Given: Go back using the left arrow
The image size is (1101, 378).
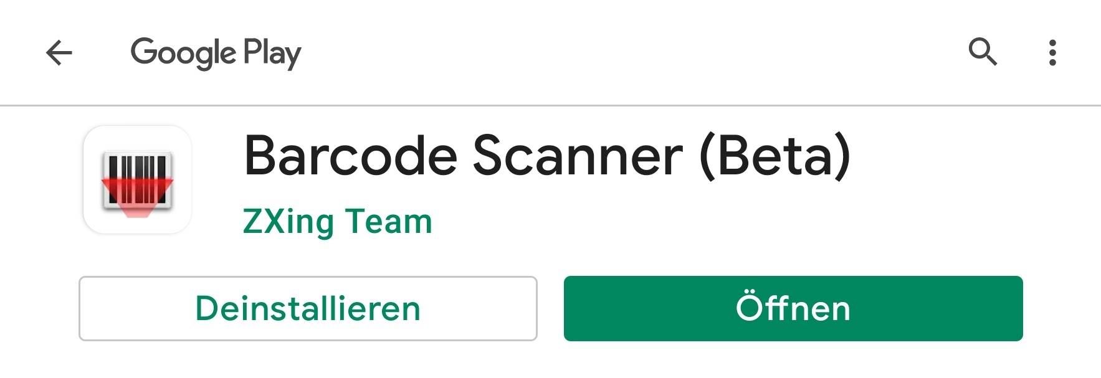Looking at the screenshot, I should (59, 52).
